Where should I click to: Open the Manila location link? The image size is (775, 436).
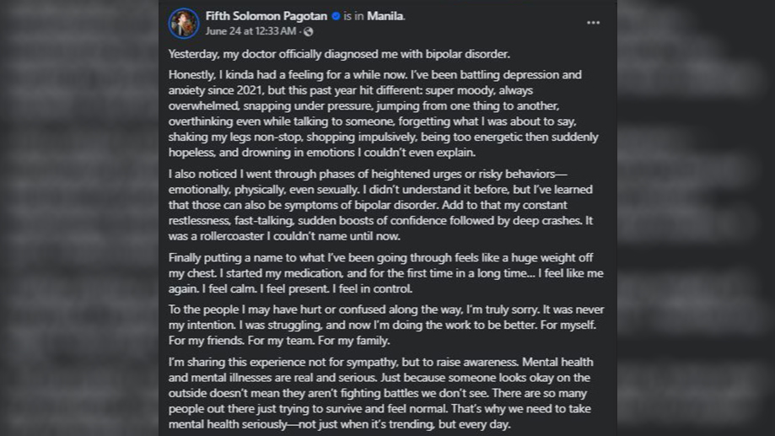click(385, 16)
